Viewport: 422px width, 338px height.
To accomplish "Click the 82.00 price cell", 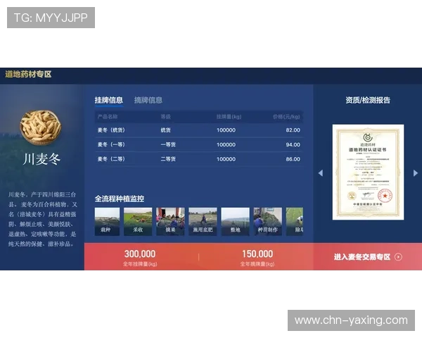I will point(293,130).
